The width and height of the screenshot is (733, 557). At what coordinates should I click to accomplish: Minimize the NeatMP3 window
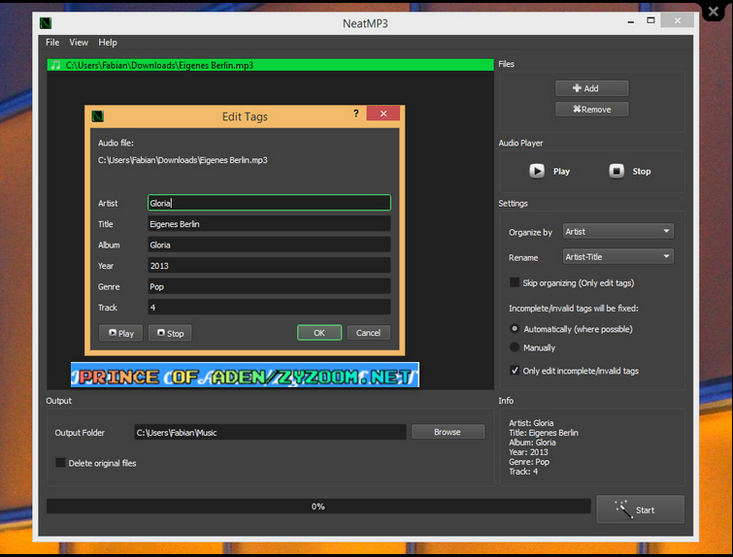point(631,21)
